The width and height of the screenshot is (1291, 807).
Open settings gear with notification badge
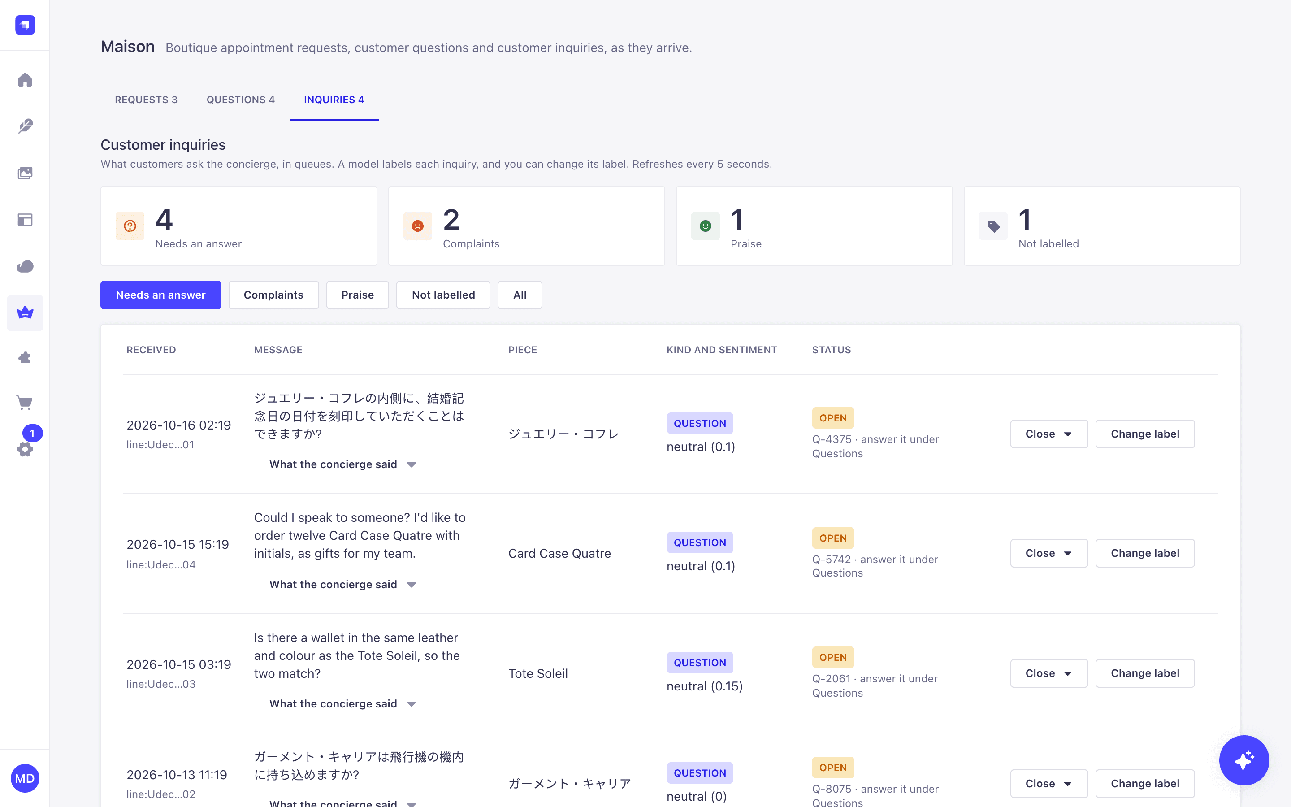25,449
